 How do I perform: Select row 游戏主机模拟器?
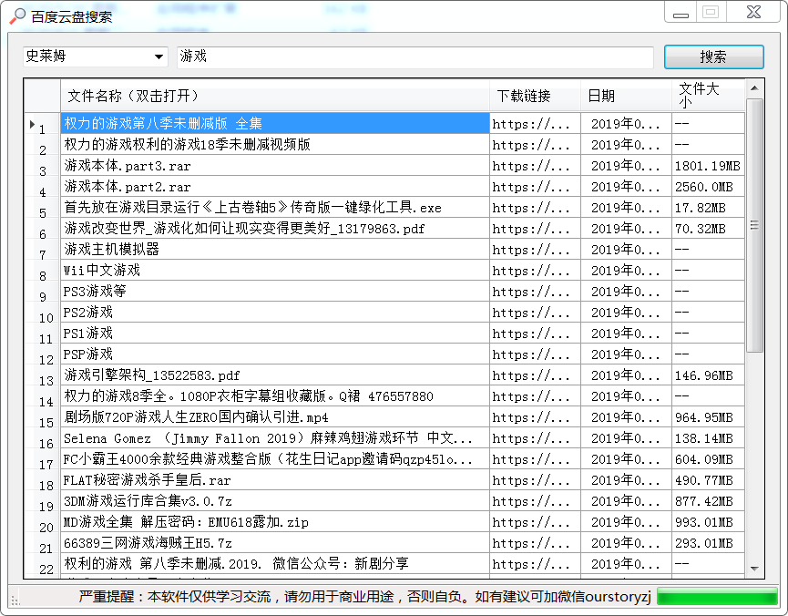pos(275,250)
